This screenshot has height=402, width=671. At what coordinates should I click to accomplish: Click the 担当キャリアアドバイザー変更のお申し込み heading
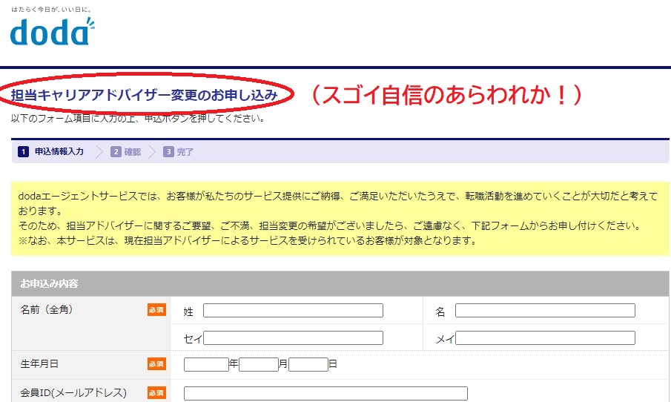click(x=145, y=95)
